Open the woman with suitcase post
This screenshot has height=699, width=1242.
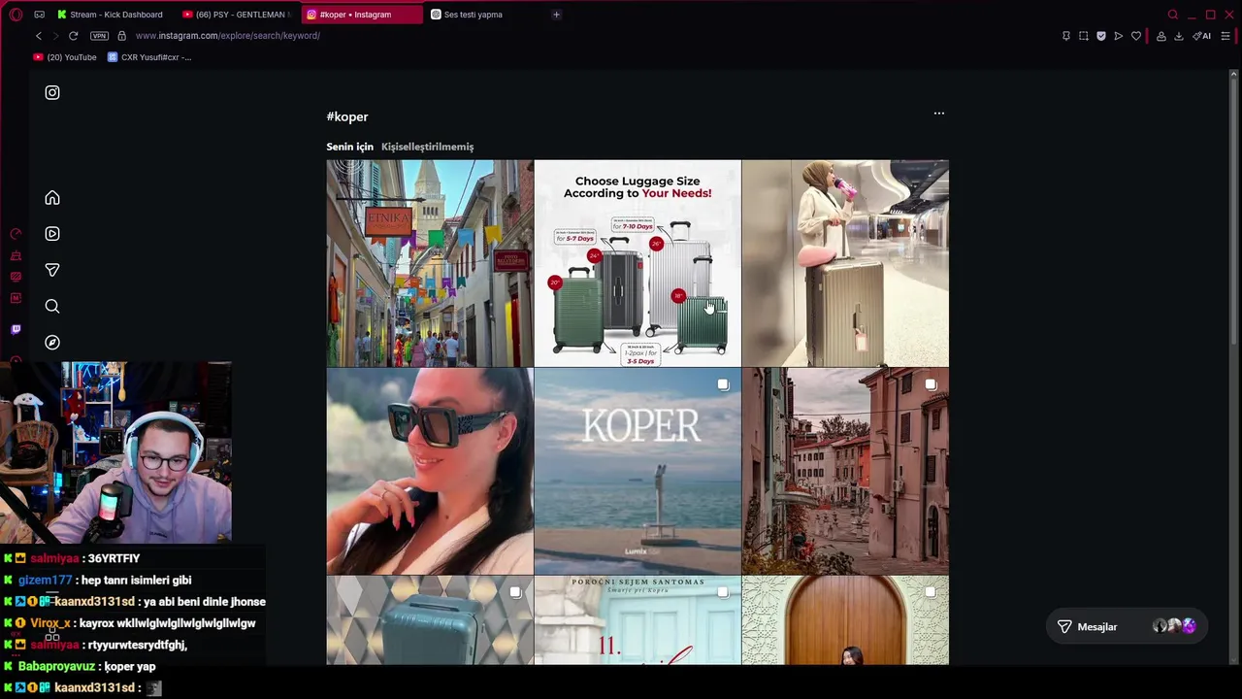click(845, 263)
